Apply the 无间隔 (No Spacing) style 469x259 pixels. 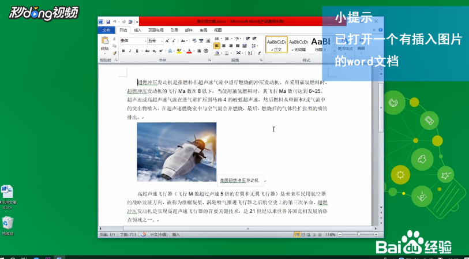(x=298, y=44)
